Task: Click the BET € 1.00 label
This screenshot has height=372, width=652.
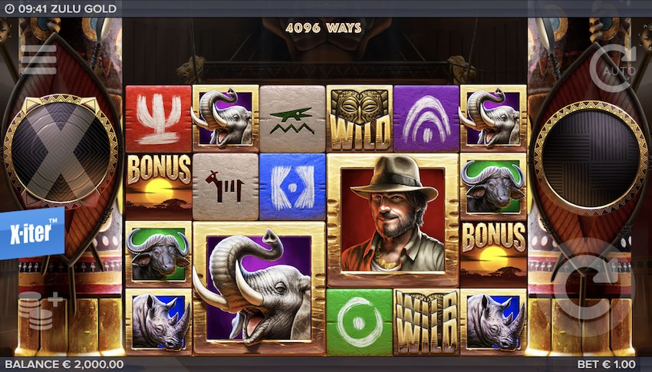Action: click(606, 364)
